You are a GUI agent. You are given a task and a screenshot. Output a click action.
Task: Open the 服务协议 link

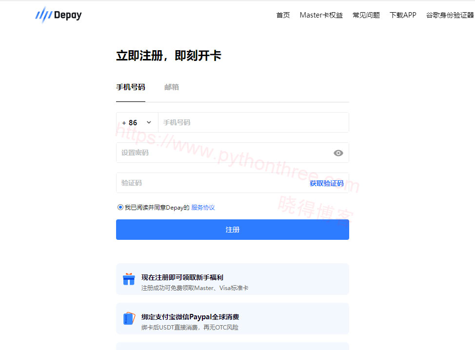click(x=203, y=207)
